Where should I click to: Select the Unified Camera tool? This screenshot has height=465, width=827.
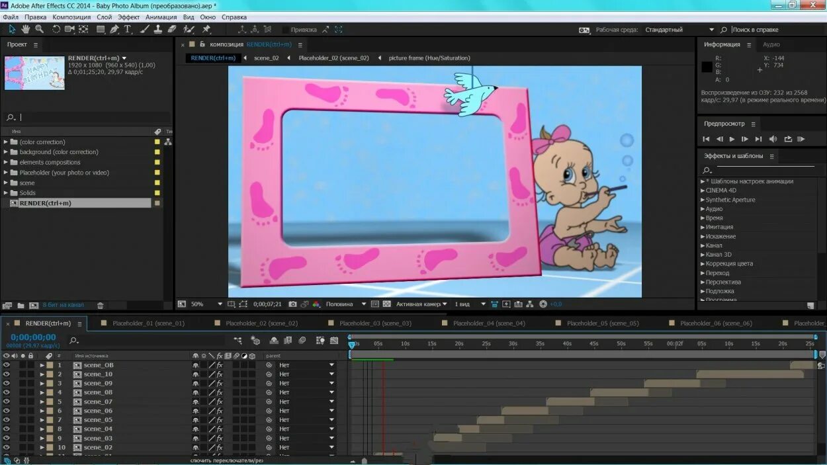pos(69,29)
